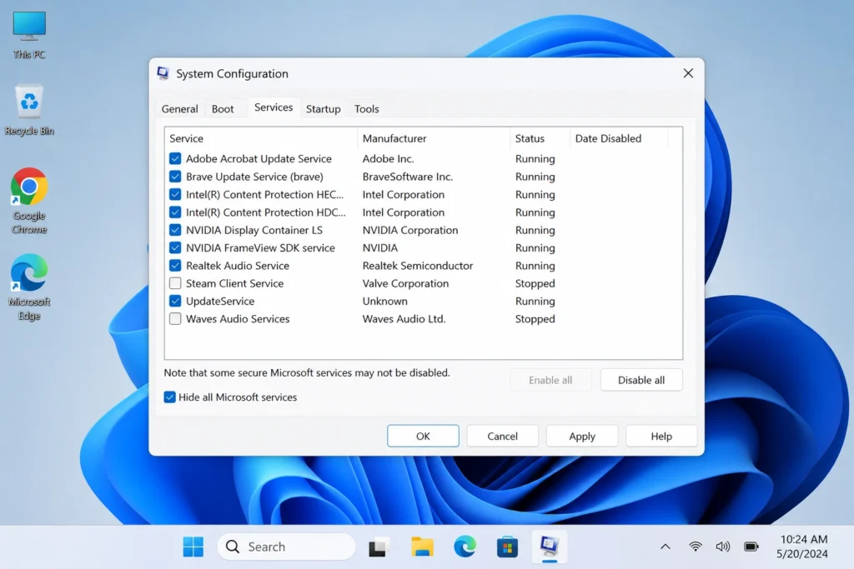Open Task View in the taskbar
The height and width of the screenshot is (569, 854).
379,547
